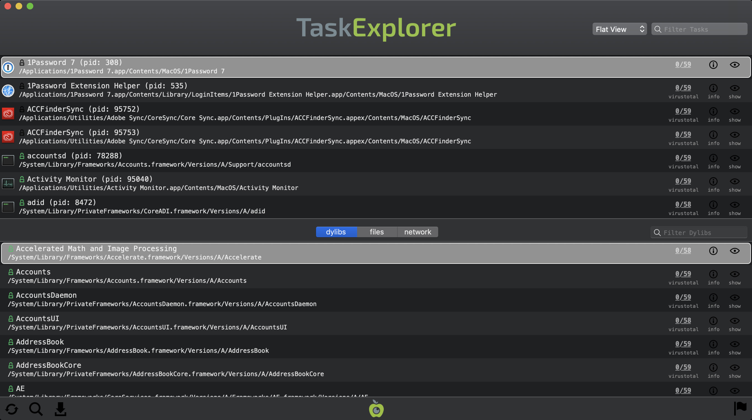This screenshot has width=752, height=420.
Task: Show AccountsDaemon dylib via eye icon
Action: (x=735, y=297)
